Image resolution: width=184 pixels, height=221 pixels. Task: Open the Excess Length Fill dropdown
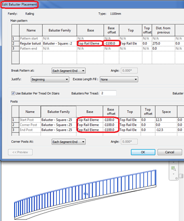119,79
